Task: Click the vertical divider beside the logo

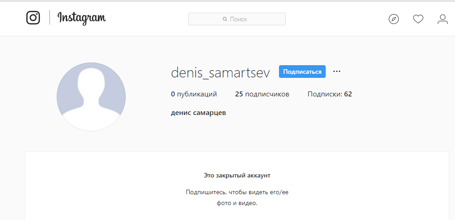Action: pyautogui.click(x=49, y=18)
